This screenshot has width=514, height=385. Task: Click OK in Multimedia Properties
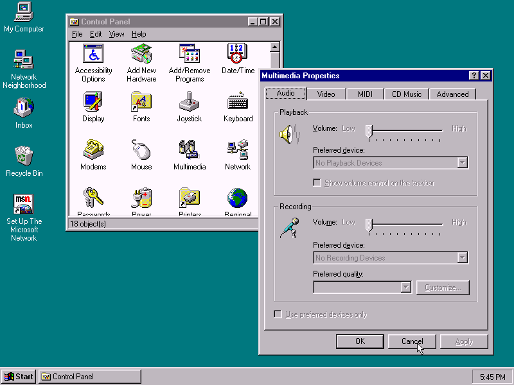[x=360, y=341]
